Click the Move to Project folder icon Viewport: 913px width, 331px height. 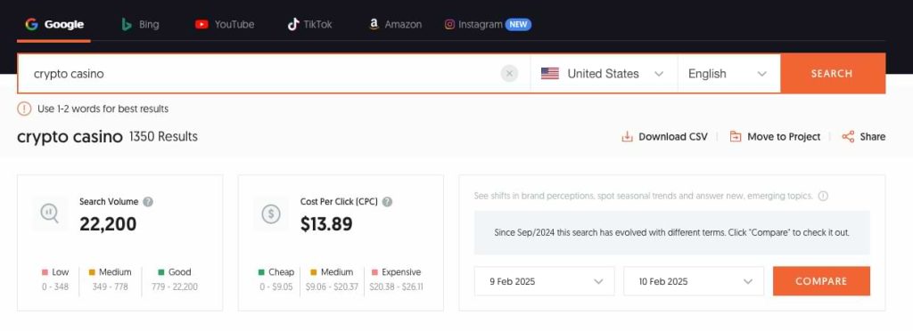coord(736,137)
